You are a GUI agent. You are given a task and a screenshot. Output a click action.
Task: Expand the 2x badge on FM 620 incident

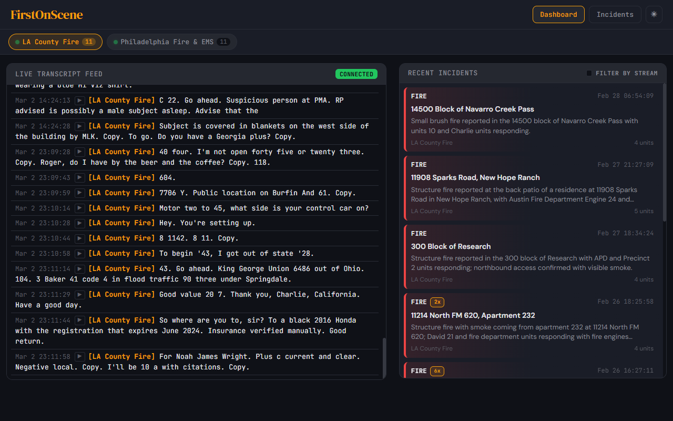(437, 302)
